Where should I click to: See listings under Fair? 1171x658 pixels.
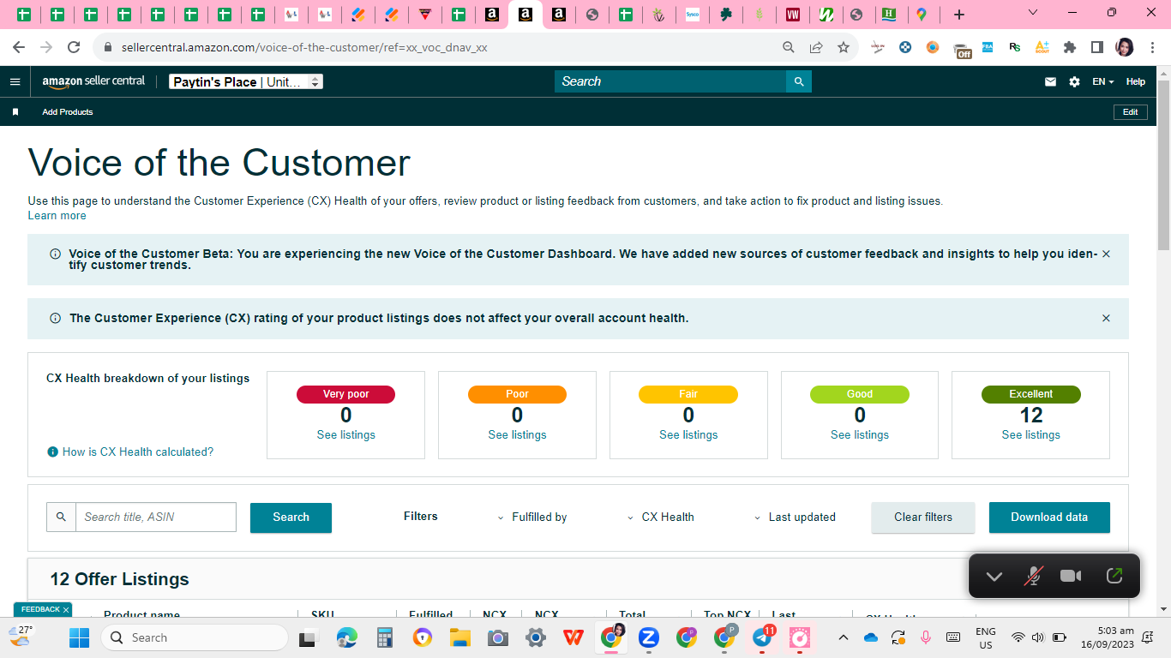point(688,435)
